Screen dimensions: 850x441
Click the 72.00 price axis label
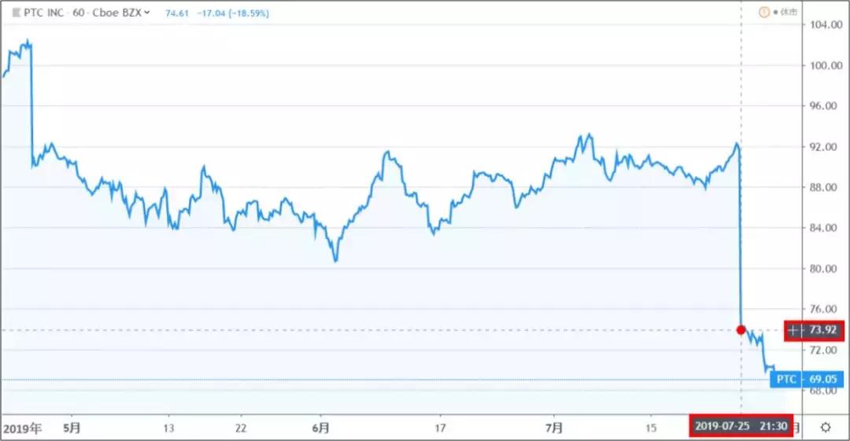click(823, 350)
